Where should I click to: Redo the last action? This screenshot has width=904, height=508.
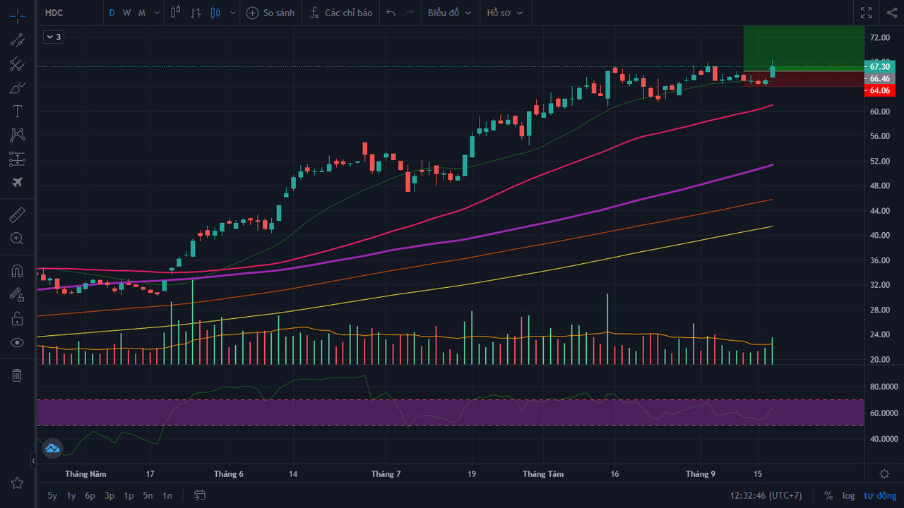click(x=409, y=13)
